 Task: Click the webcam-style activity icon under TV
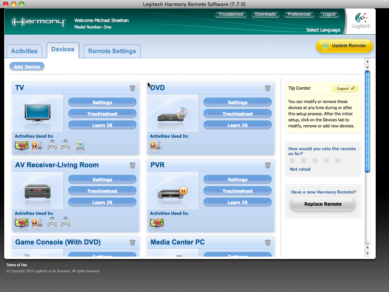click(x=80, y=146)
